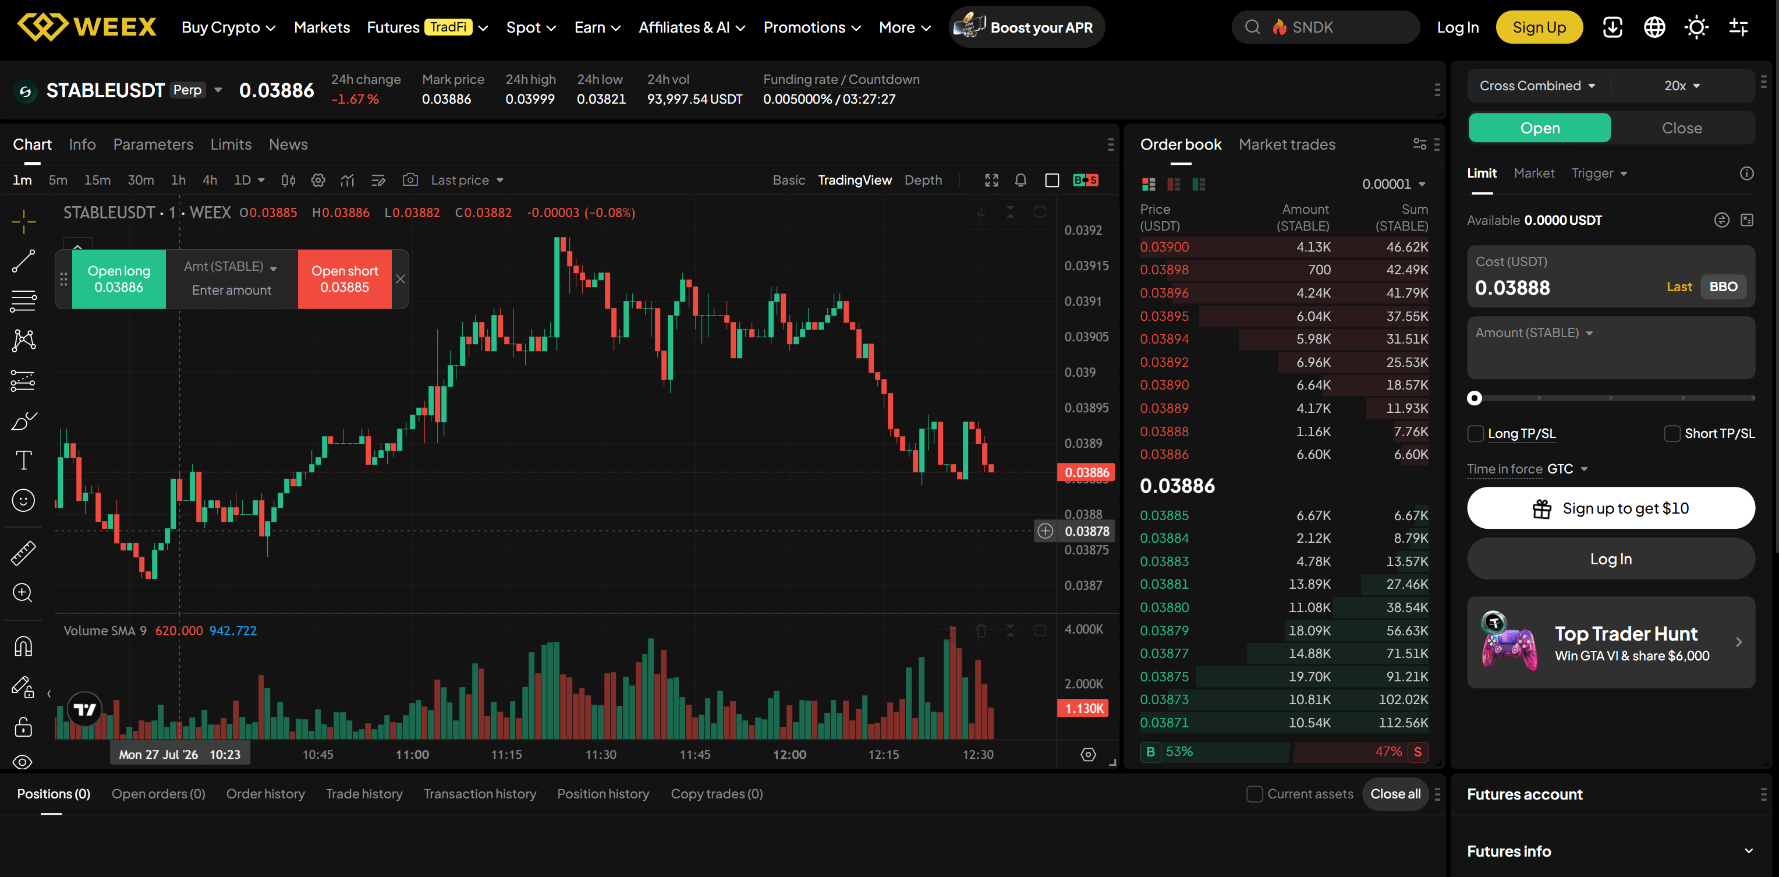
Task: Open the Parameters tab
Action: (x=153, y=144)
